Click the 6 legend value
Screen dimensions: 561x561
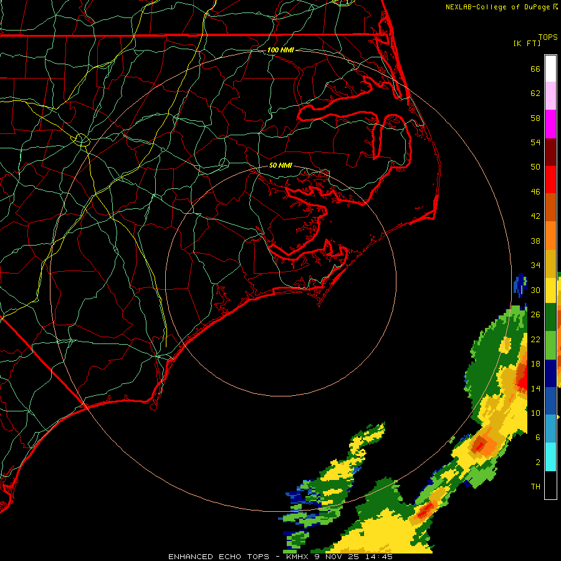click(538, 437)
